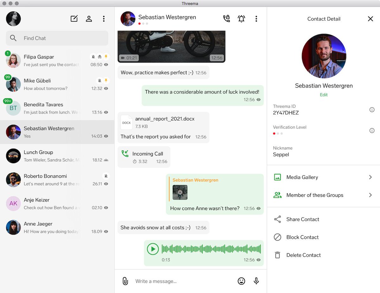Click the attachment paperclip icon

click(125, 281)
